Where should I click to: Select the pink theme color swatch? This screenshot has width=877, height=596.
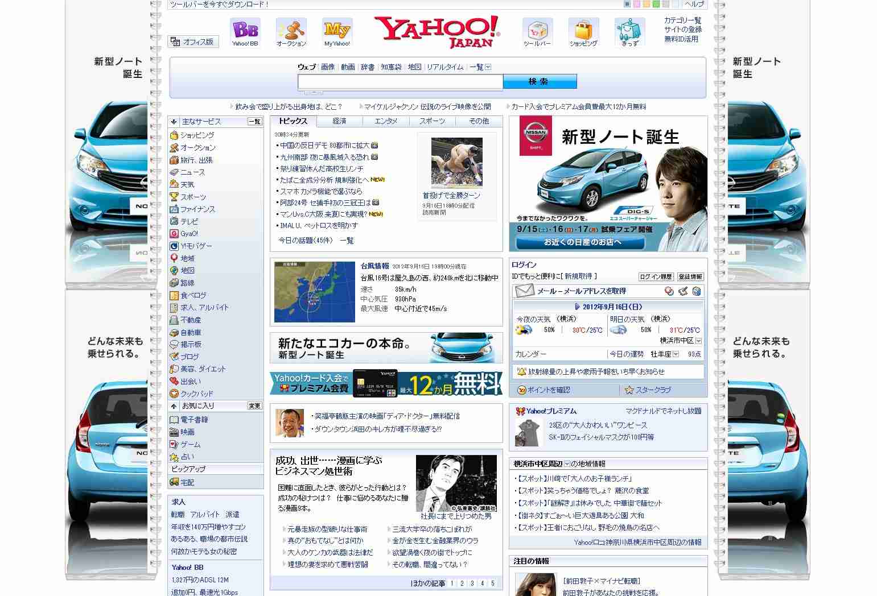pos(637,4)
